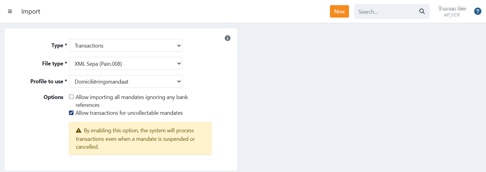The height and width of the screenshot is (172, 486).
Task: Click the 'File type' field label
Action: point(53,64)
